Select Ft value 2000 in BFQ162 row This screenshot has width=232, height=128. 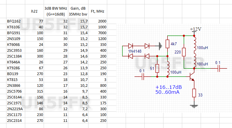(x=98, y=21)
